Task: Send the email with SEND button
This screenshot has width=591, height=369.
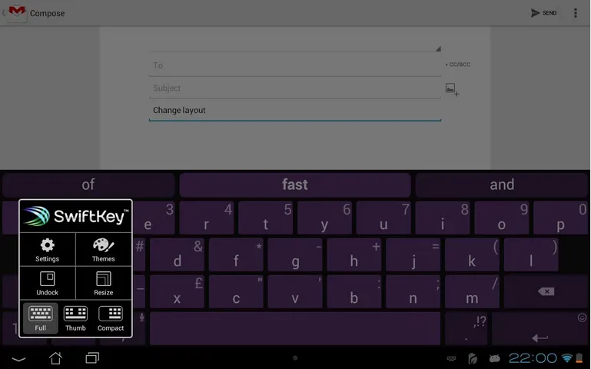Action: [x=543, y=13]
